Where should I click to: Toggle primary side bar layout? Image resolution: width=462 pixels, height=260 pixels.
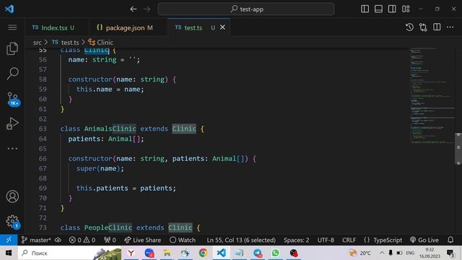[365, 9]
